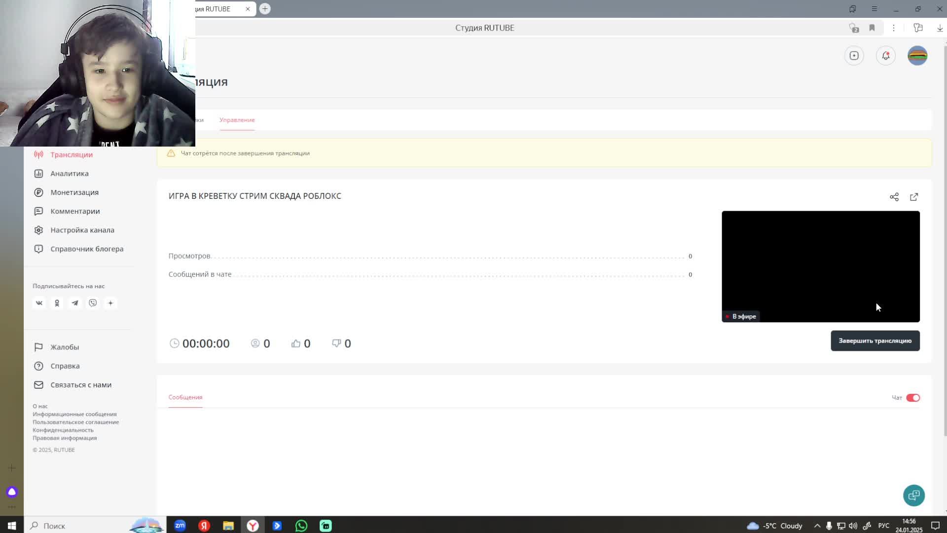
Task: Add a panel with sidebar plus icon
Action: 12,468
